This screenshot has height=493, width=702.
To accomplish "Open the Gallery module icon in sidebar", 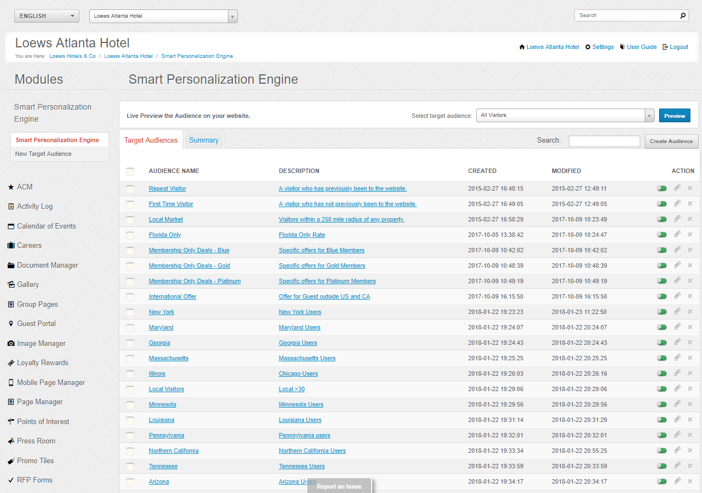I will [11, 285].
